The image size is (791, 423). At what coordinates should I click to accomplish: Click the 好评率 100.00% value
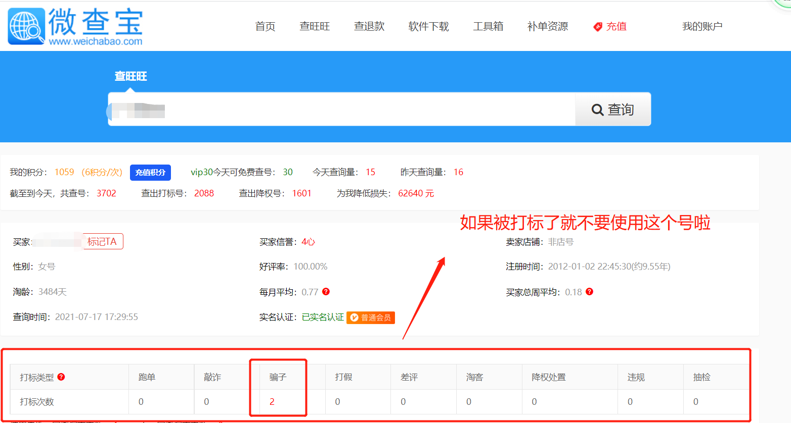310,267
